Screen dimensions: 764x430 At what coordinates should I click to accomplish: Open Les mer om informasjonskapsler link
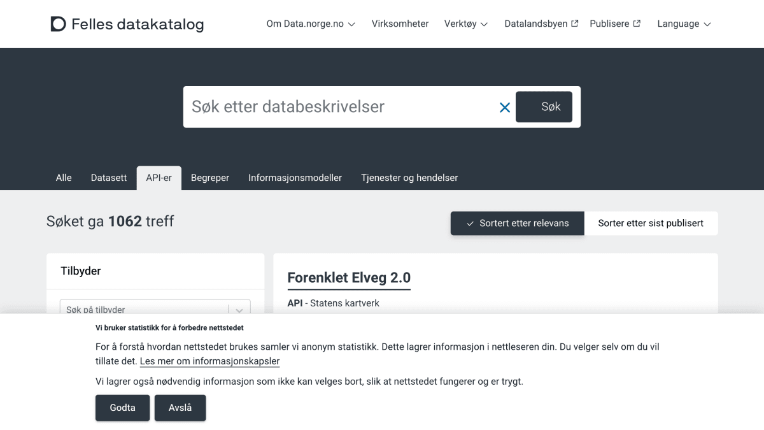209,361
